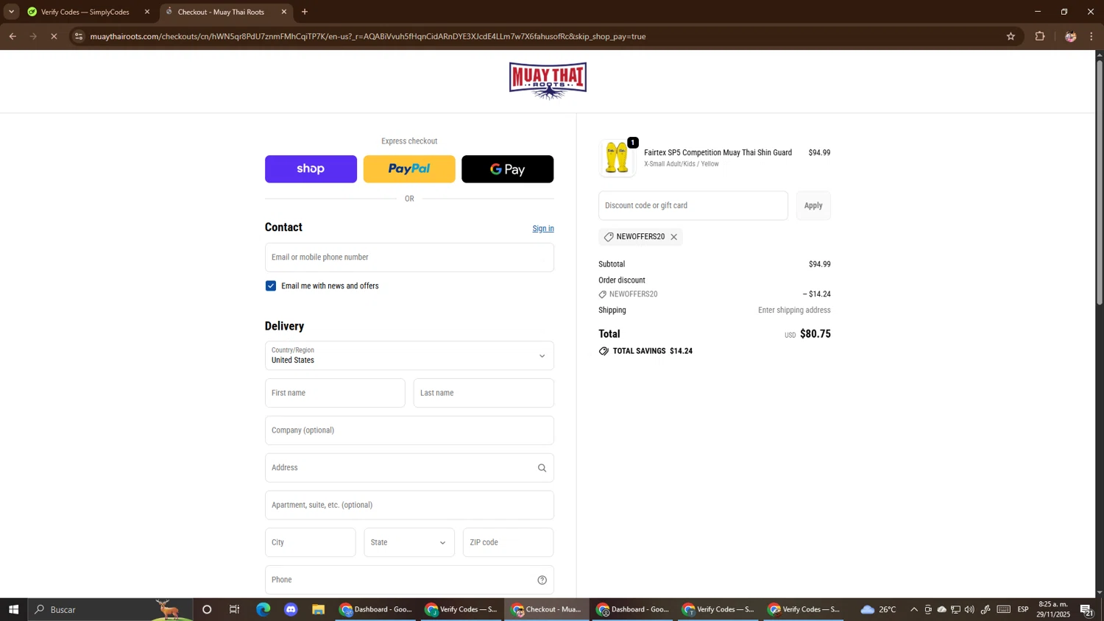1104x621 pixels.
Task: Bookmark this page with the star icon
Action: [1011, 36]
